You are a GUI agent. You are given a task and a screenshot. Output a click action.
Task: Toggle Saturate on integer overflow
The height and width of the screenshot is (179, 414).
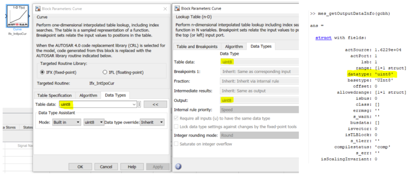pos(176,144)
